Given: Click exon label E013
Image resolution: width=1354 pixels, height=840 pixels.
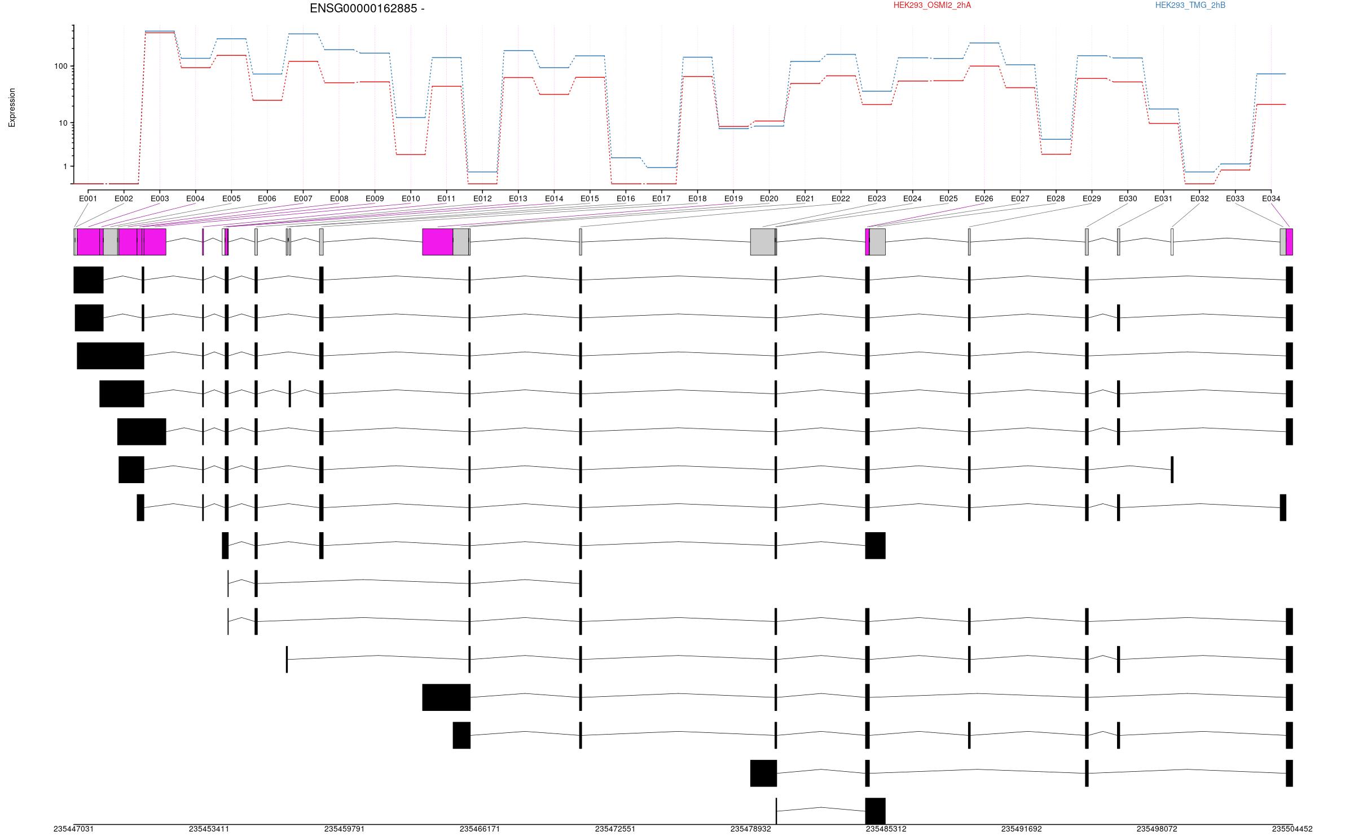Looking at the screenshot, I should pyautogui.click(x=518, y=198).
